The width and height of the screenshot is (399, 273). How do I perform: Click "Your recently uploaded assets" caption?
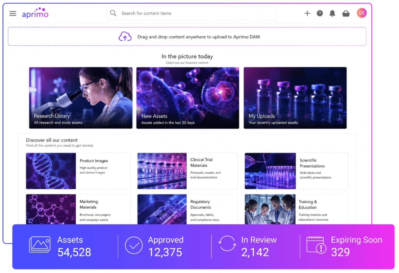coord(273,122)
